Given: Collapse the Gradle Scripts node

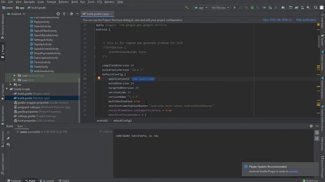Looking at the screenshot, I should [7, 89].
